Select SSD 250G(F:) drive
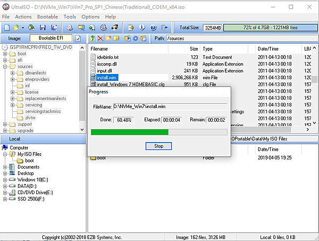The width and height of the screenshot is (319, 241). coord(31,199)
